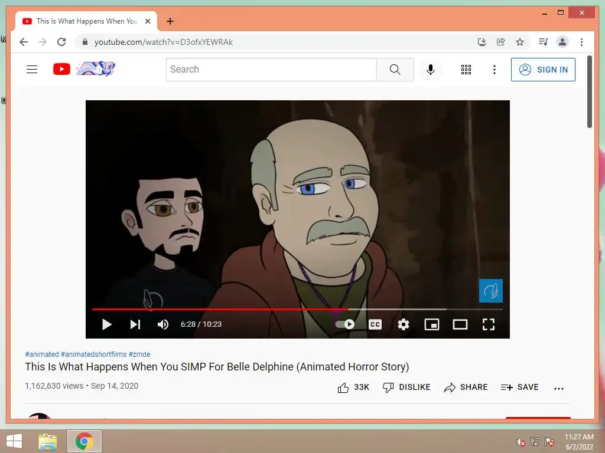
Task: Click the DISLIKE button
Action: point(406,387)
